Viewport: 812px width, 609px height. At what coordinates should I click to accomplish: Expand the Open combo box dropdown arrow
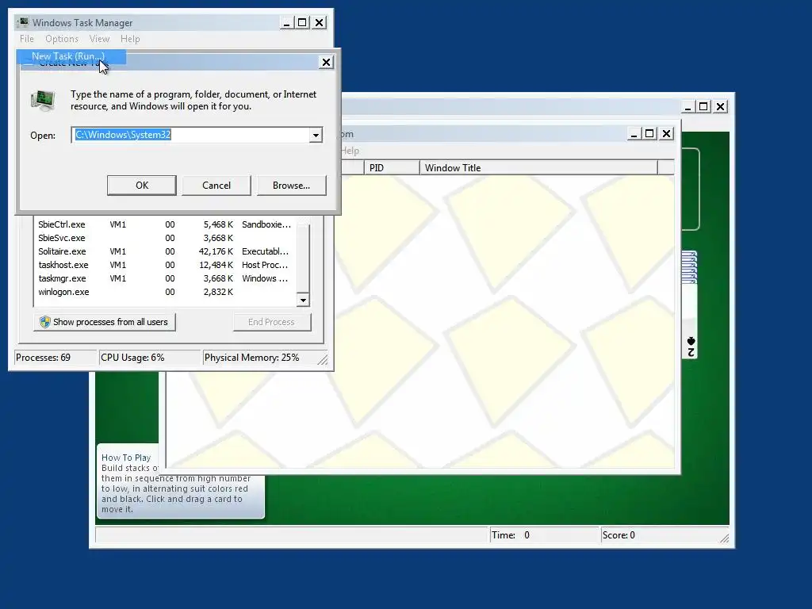316,135
